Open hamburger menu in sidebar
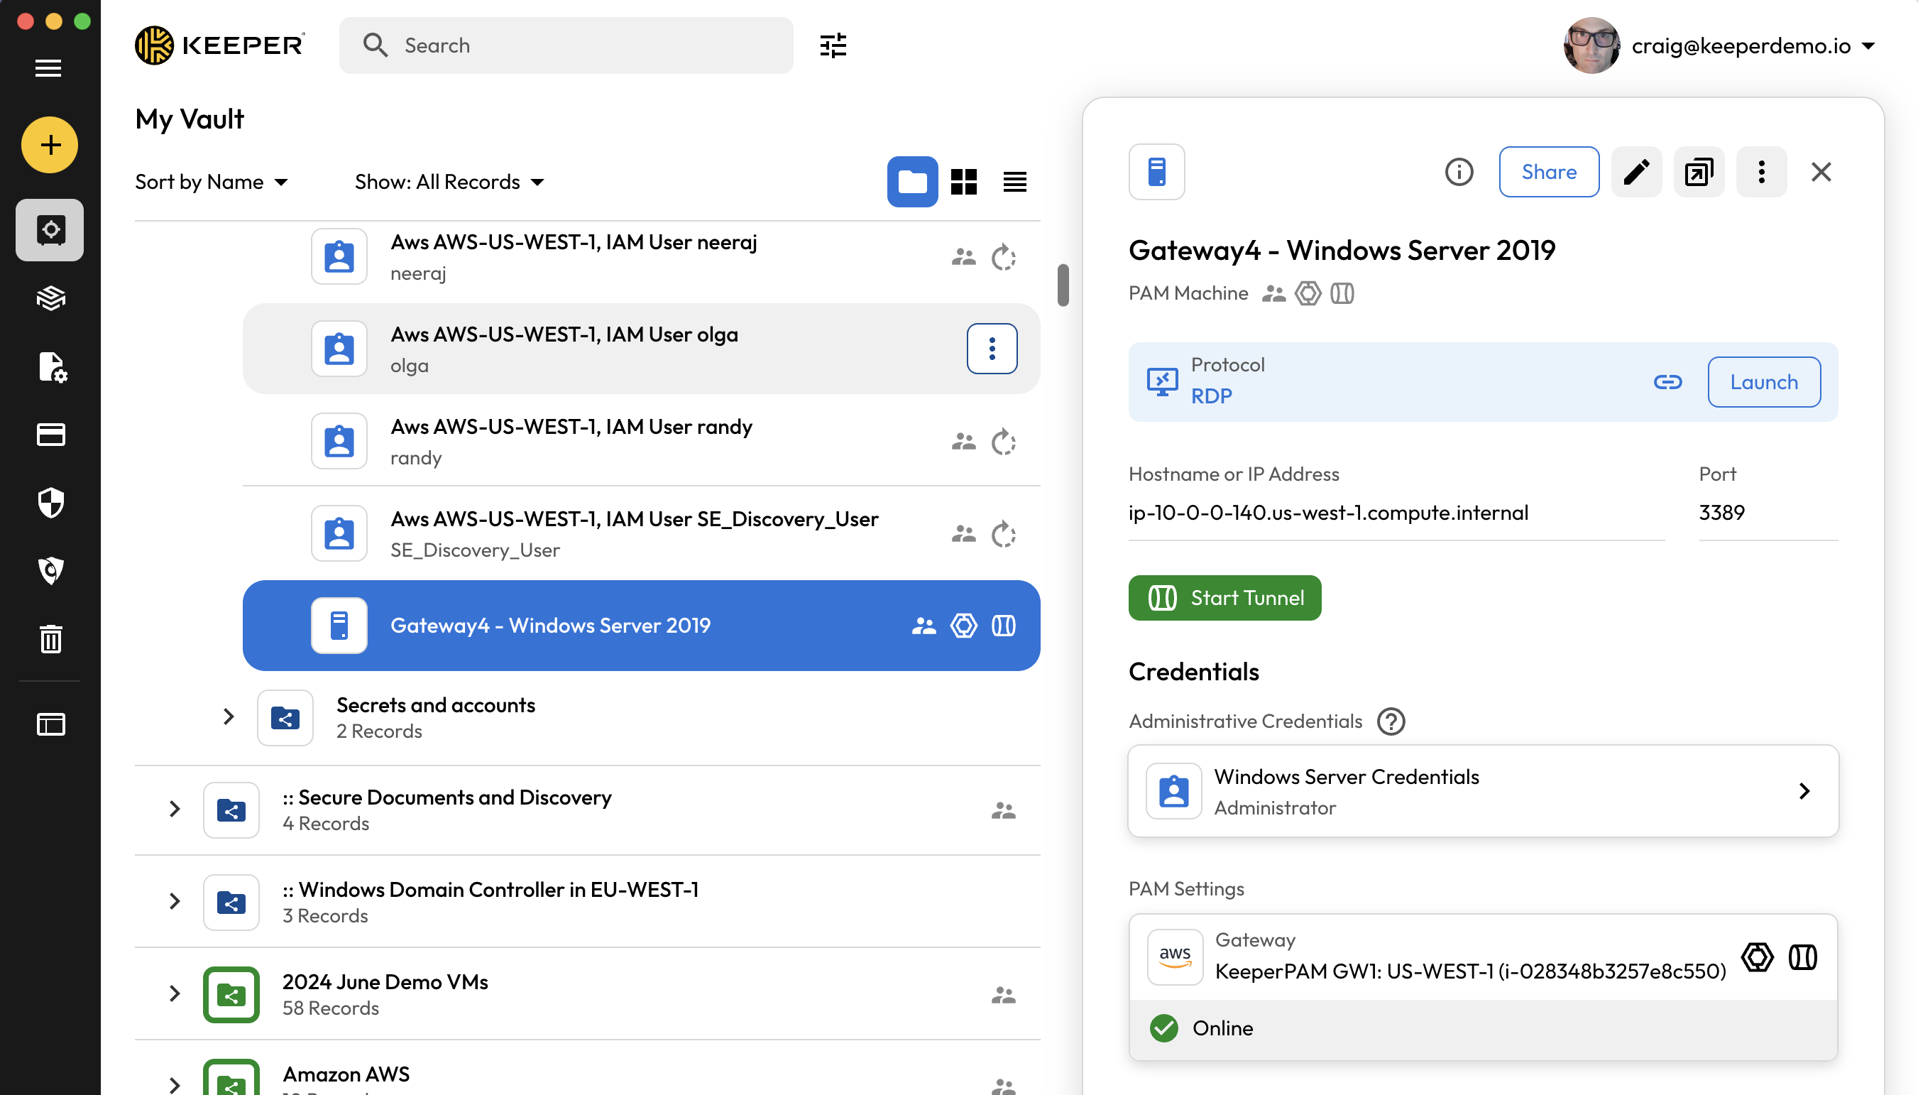 (48, 67)
